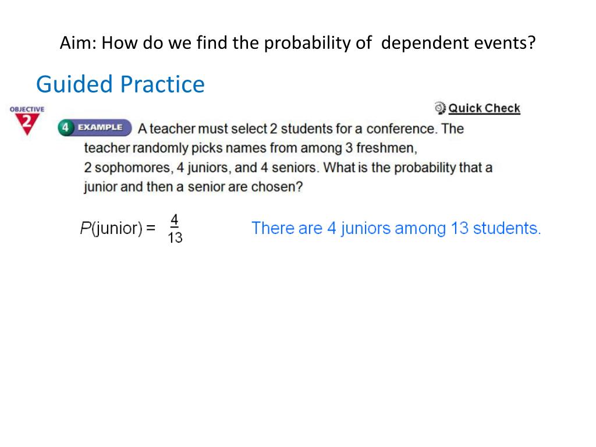Image resolution: width=596 pixels, height=447 pixels.
Task: Click the green circle numbered 4
Action: tap(65, 127)
